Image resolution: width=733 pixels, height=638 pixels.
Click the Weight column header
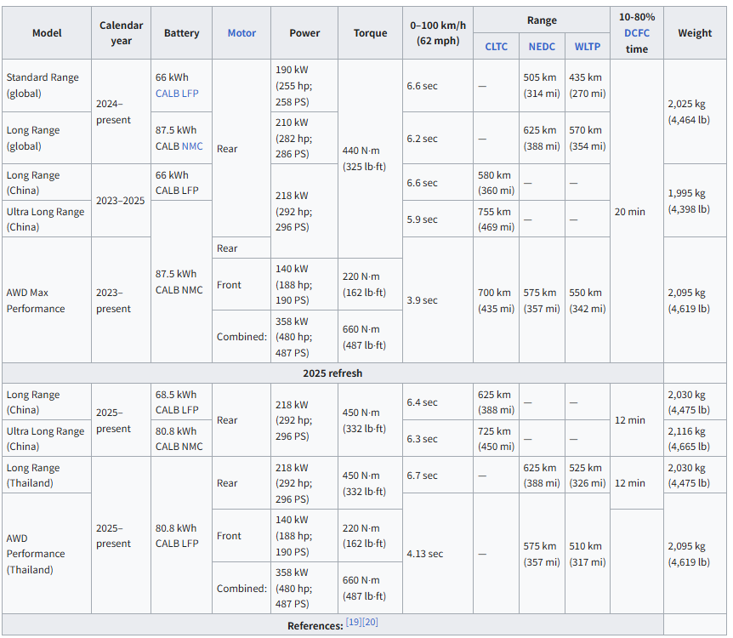[x=695, y=33]
